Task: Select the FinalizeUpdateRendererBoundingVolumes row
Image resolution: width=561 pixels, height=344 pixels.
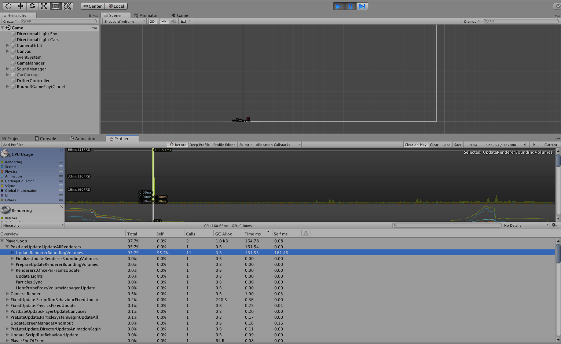Action: pos(277,259)
